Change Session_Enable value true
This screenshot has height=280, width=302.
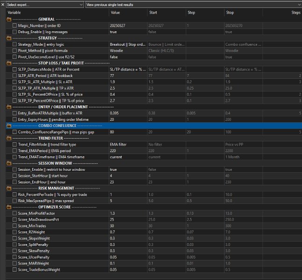[x=128, y=169]
